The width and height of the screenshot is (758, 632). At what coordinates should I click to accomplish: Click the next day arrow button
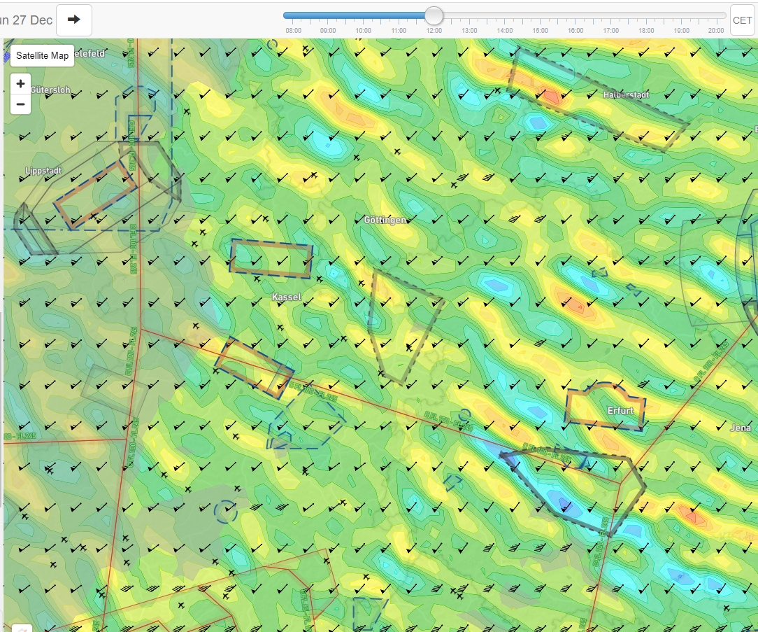click(73, 20)
